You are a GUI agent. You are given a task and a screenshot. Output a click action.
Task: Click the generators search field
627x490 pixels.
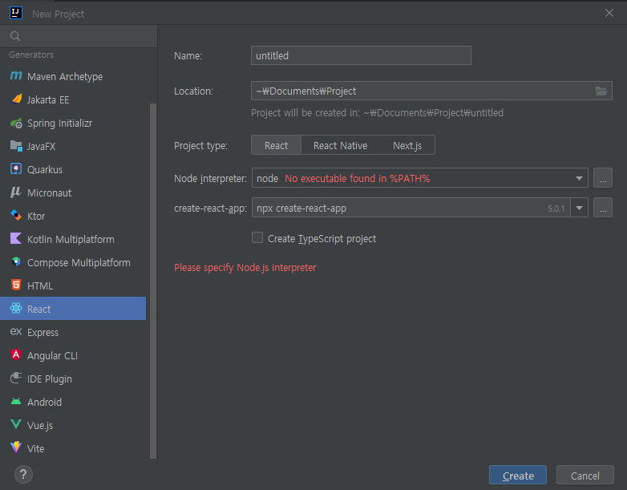pos(79,36)
